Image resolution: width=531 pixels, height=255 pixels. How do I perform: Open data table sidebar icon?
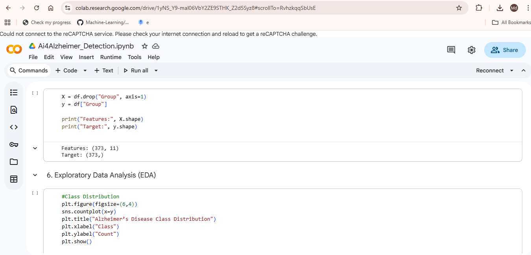[14, 179]
